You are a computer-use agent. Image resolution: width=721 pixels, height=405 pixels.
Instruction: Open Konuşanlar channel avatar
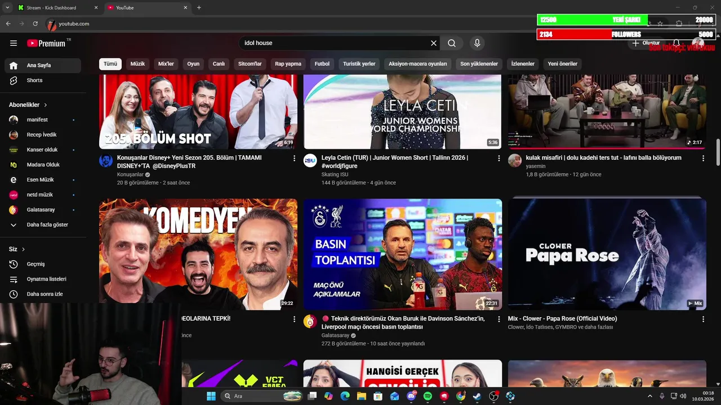106,160
